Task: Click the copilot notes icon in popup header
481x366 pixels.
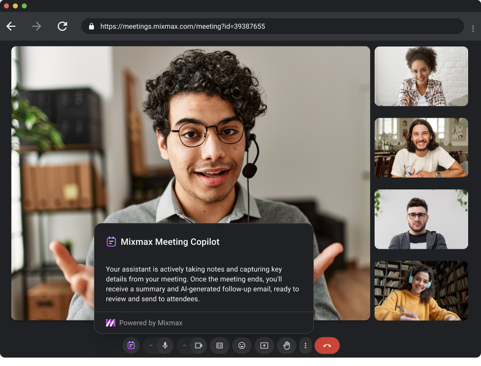Action: pos(111,242)
